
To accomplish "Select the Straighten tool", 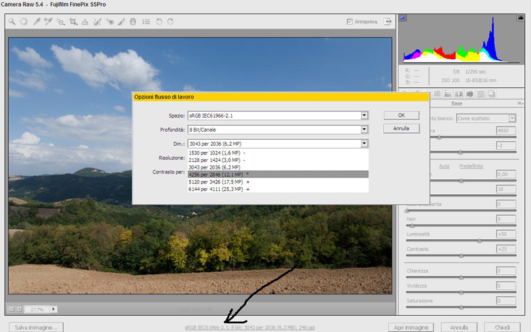I will point(85,22).
